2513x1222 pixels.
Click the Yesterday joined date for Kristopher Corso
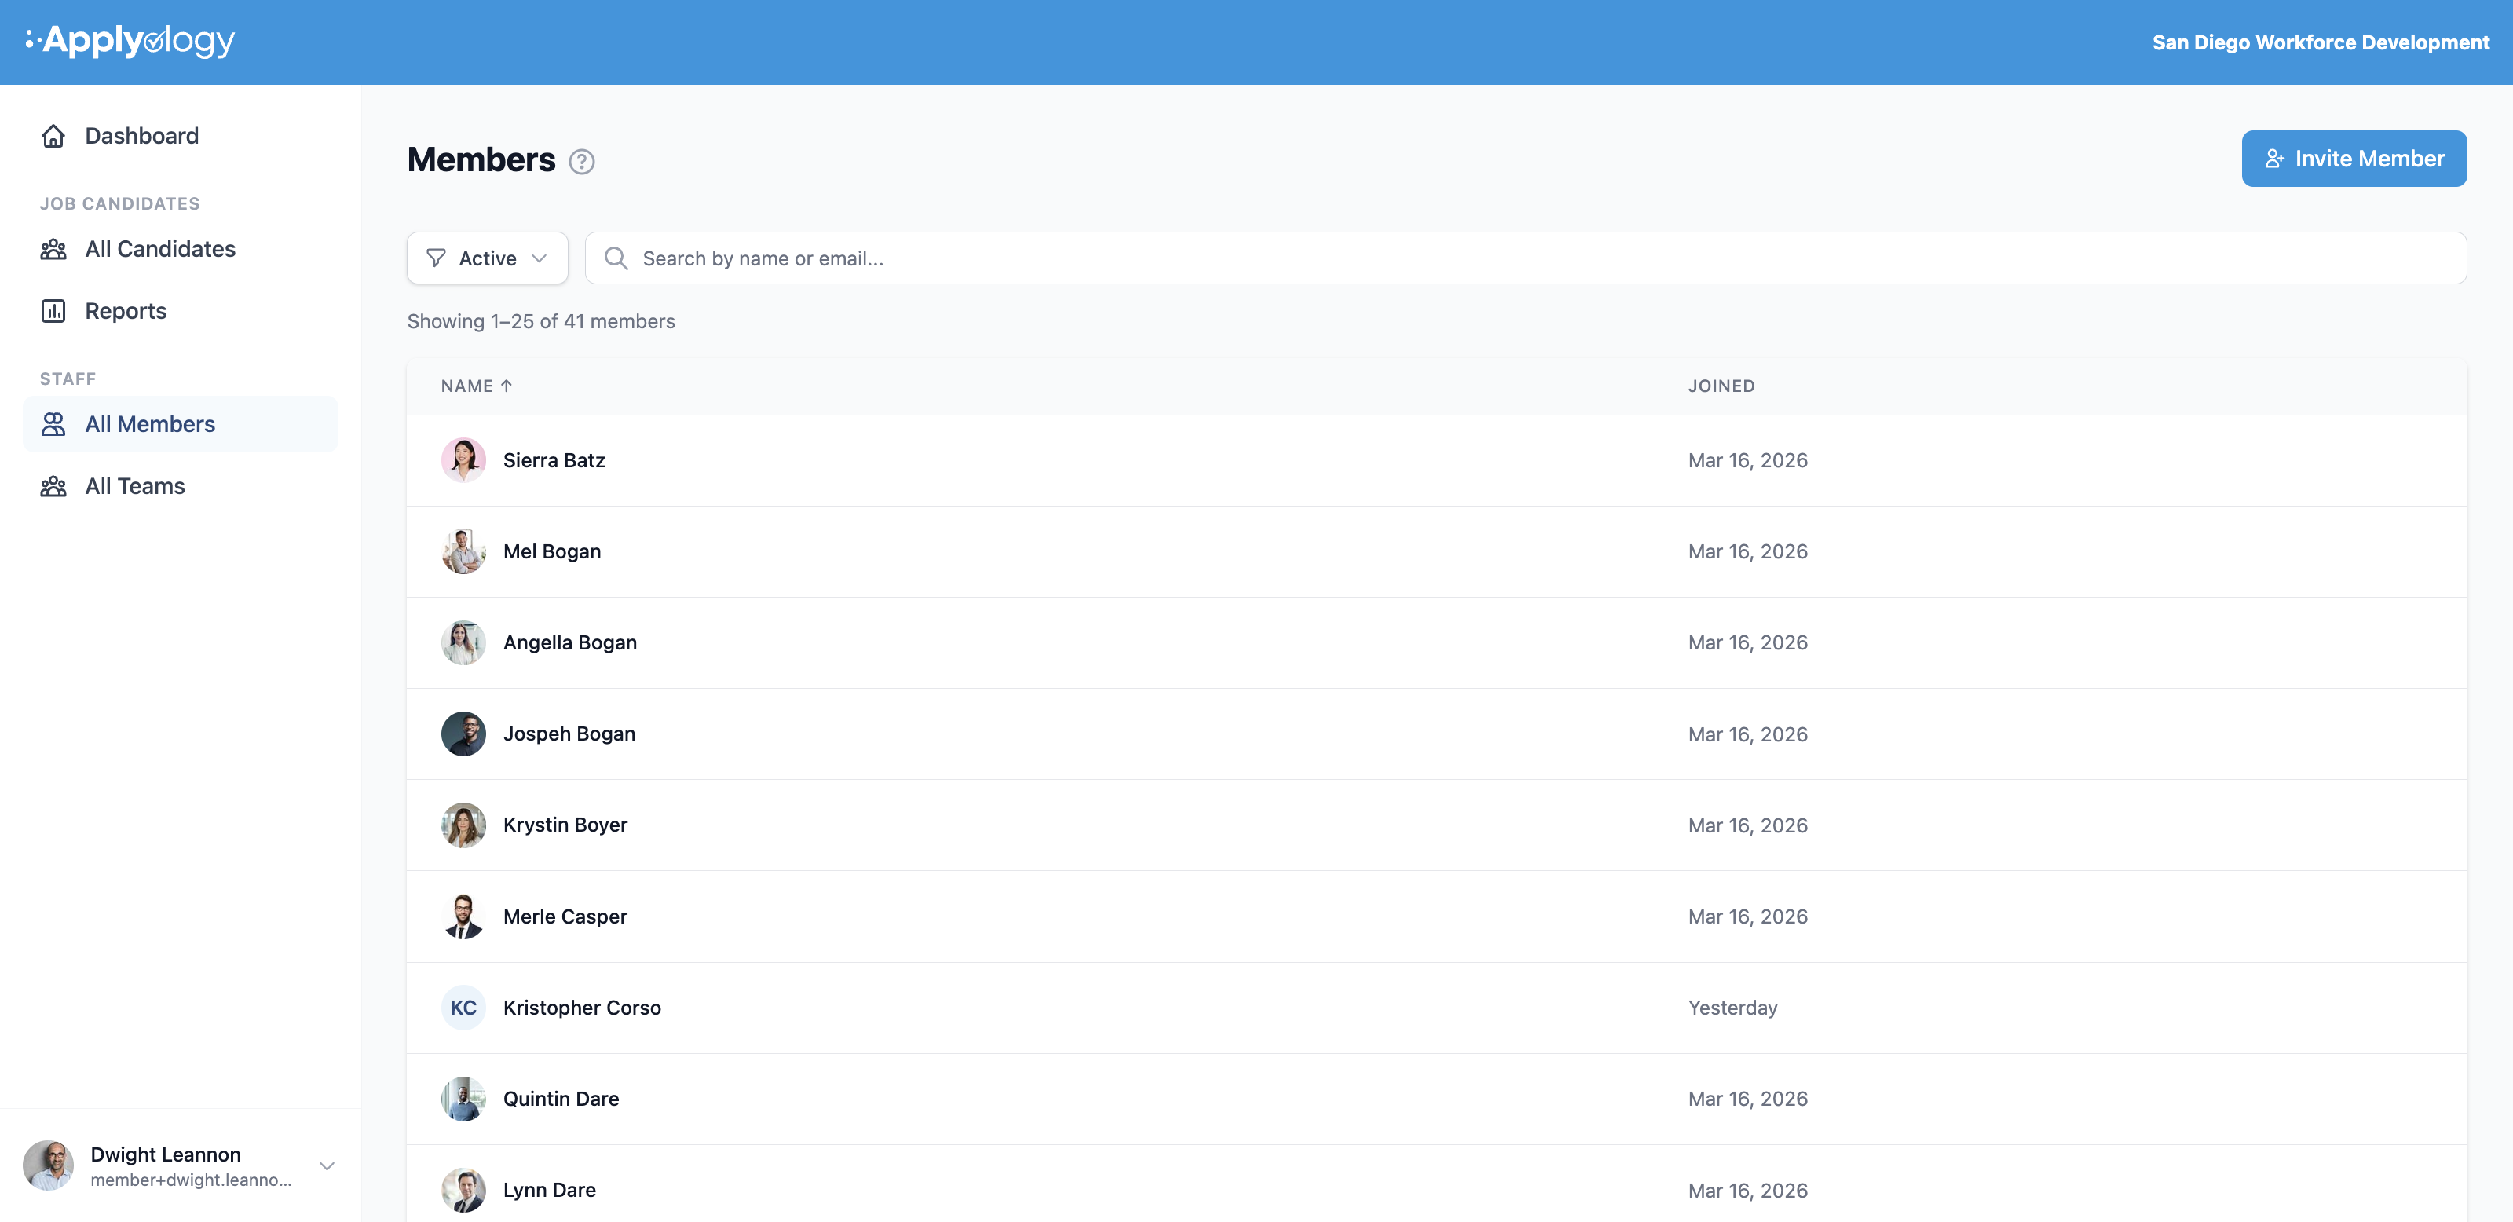tap(1732, 1008)
